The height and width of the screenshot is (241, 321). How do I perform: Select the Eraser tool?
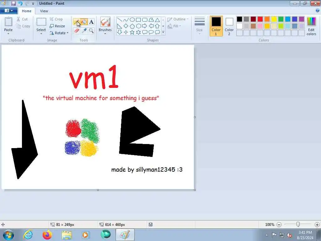[x=76, y=31]
